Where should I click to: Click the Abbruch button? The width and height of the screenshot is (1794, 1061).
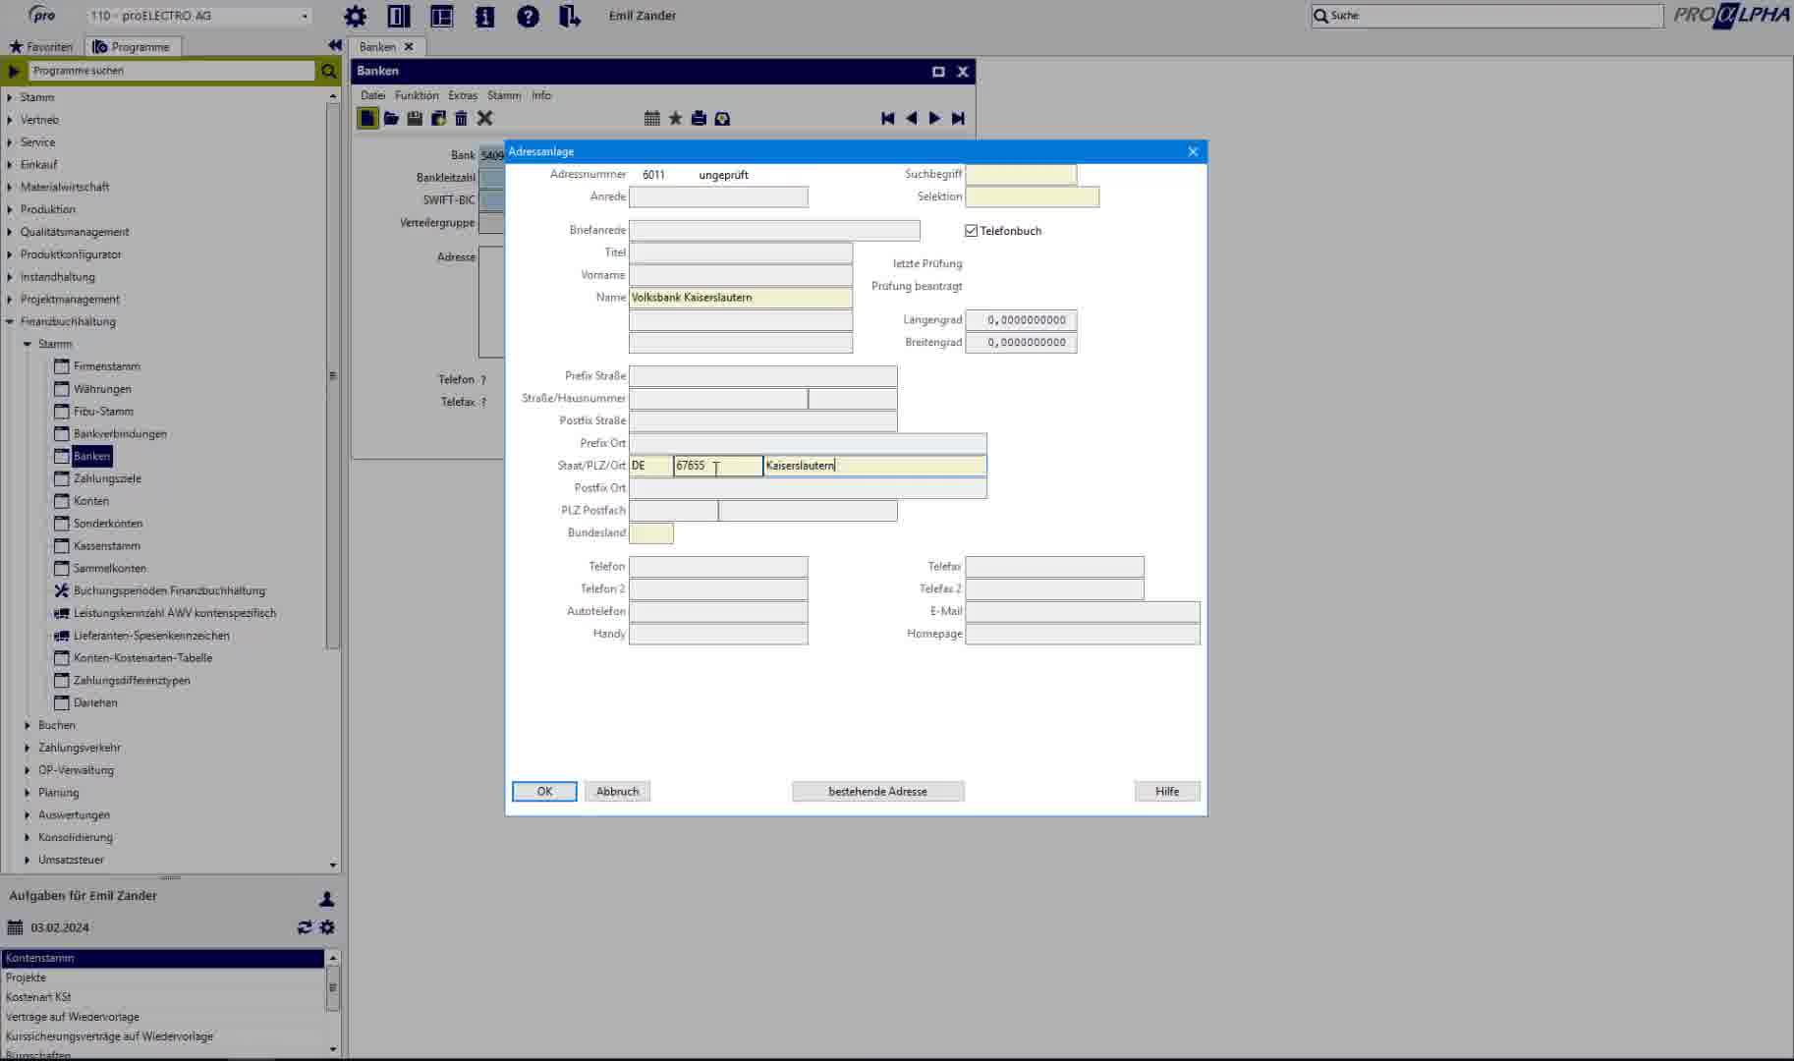(x=617, y=791)
